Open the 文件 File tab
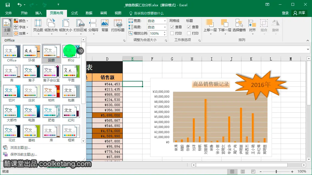Screen dimensions: 312x175 pos(9,13)
